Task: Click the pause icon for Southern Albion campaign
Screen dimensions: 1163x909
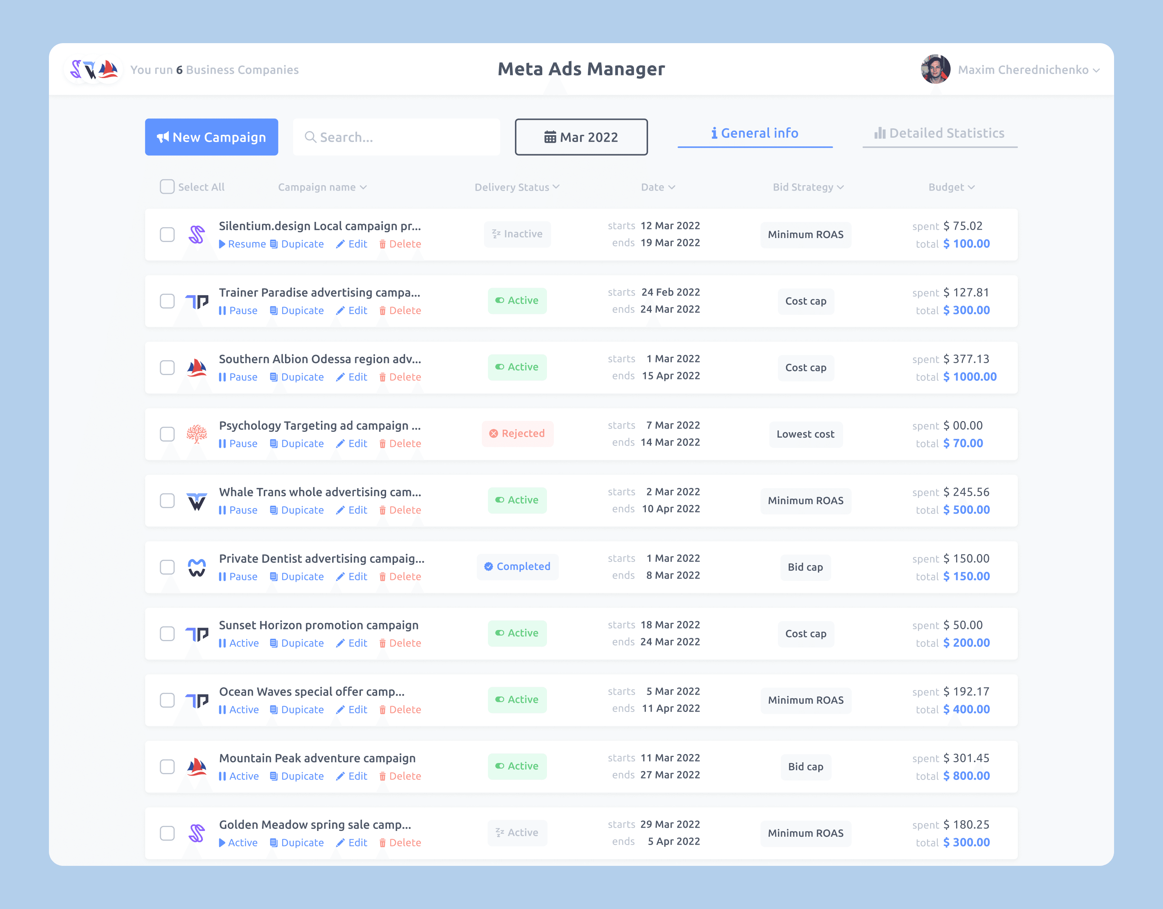Action: coord(223,377)
